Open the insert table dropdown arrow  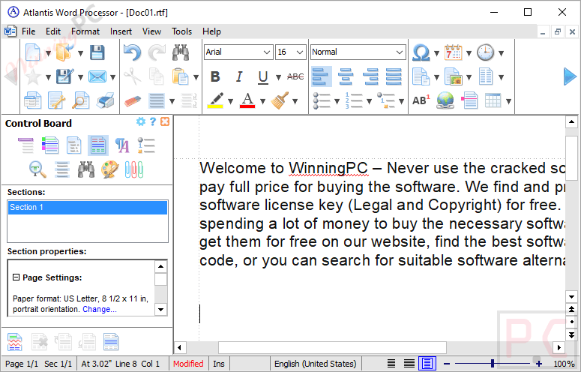(x=508, y=100)
